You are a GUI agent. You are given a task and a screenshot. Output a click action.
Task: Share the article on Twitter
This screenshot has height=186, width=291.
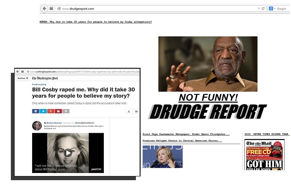(x=43, y=111)
